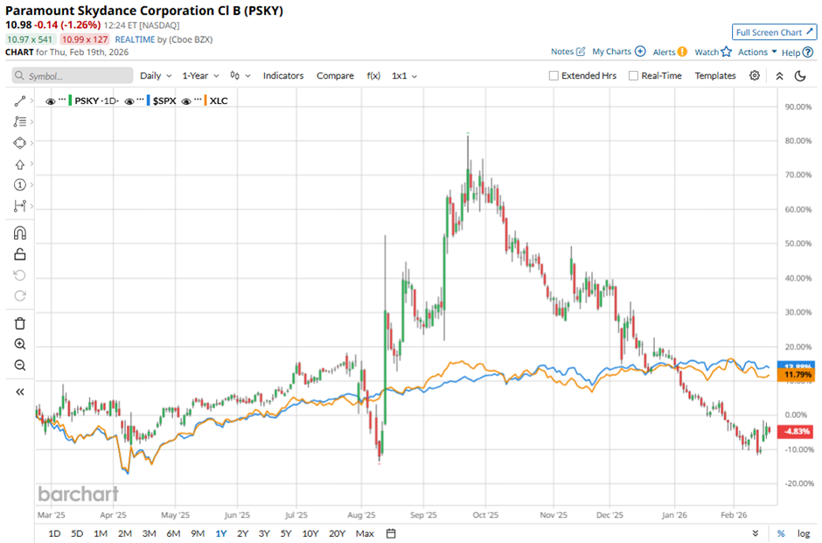Zoom out using the magnifier minus icon
The width and height of the screenshot is (822, 543).
(x=20, y=365)
